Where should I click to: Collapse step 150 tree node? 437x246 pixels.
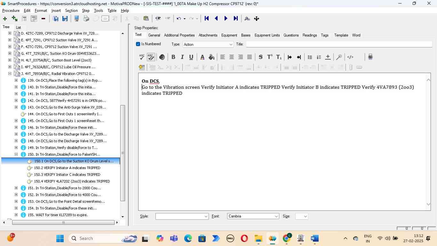click(16, 154)
